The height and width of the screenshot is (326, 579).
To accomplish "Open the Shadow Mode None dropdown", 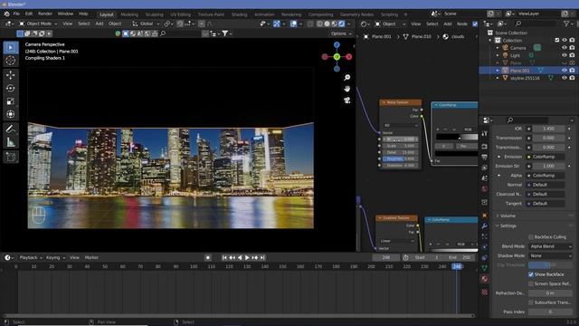I will [x=550, y=255].
